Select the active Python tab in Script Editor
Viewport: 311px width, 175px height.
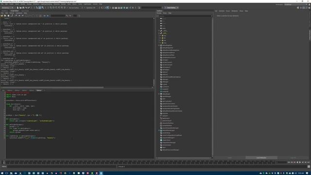[x=39, y=90]
